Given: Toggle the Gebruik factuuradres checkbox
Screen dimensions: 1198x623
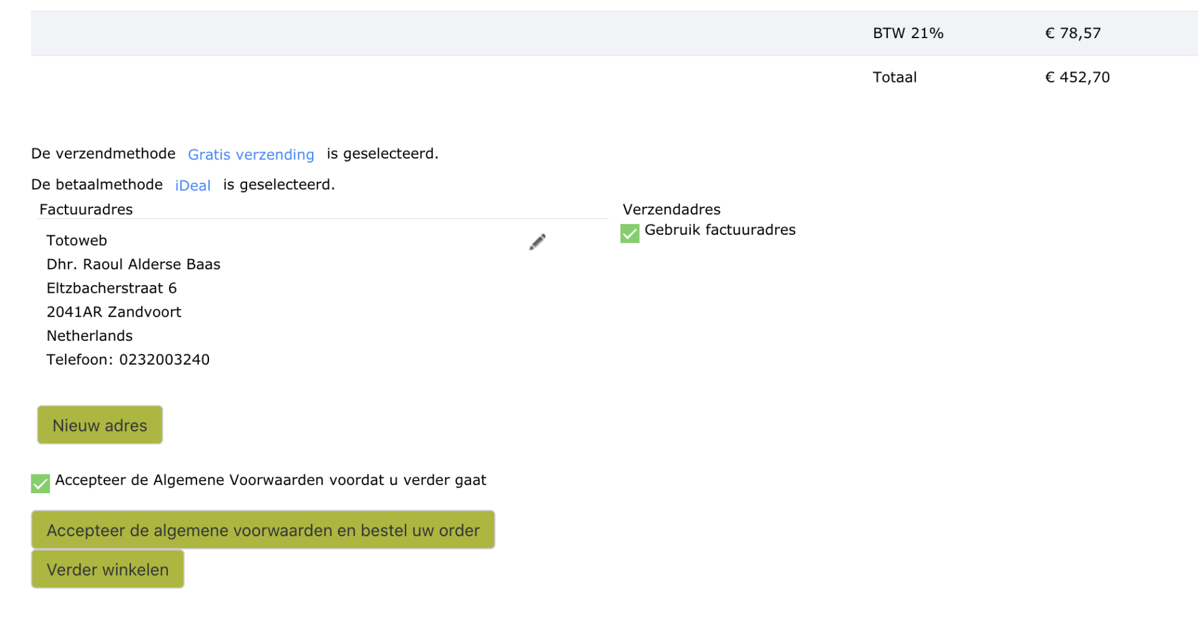Looking at the screenshot, I should click(630, 233).
